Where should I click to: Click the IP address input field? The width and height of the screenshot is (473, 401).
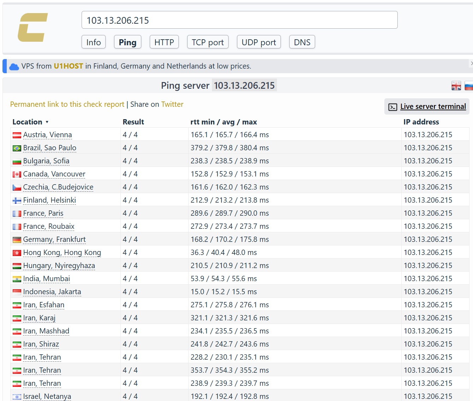tap(240, 20)
